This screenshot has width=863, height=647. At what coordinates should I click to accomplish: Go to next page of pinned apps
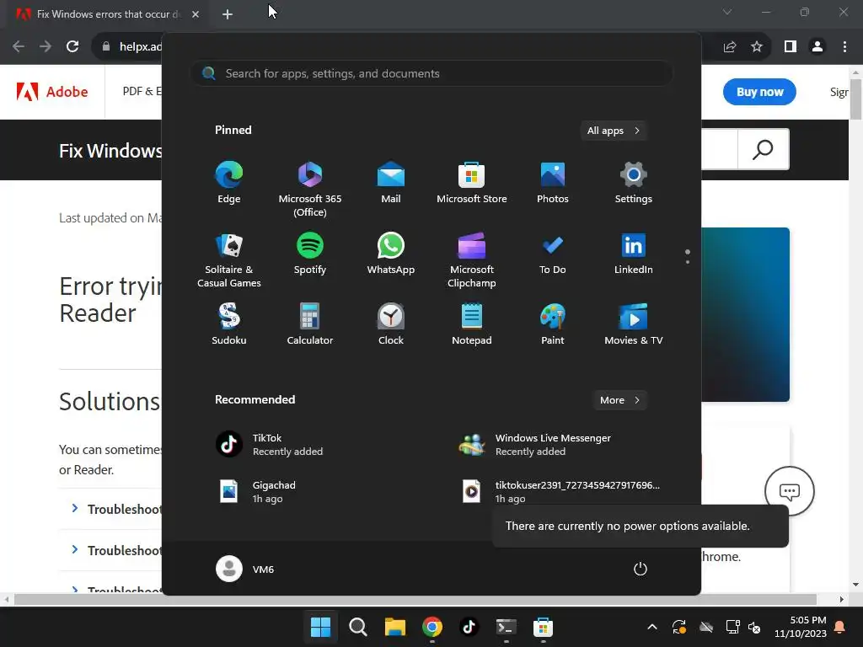point(688,262)
